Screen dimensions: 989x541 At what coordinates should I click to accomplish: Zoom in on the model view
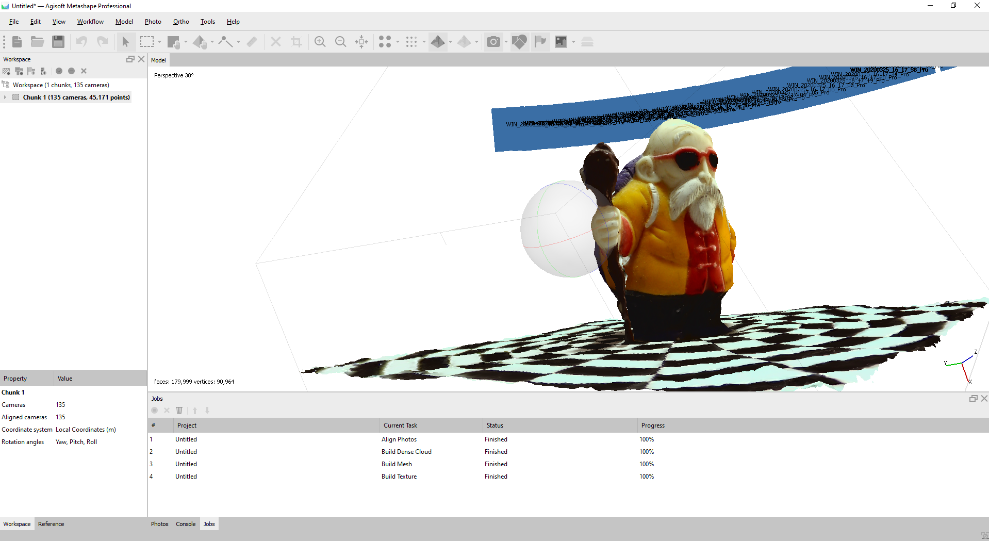(x=320, y=42)
